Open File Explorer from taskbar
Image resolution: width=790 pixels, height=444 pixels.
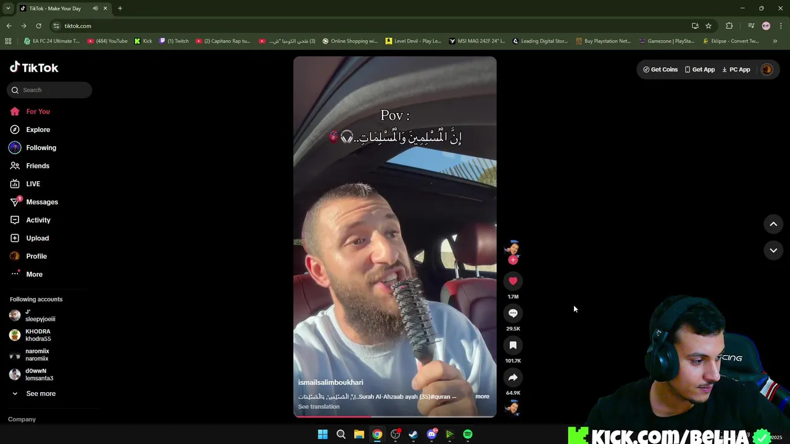pyautogui.click(x=359, y=434)
